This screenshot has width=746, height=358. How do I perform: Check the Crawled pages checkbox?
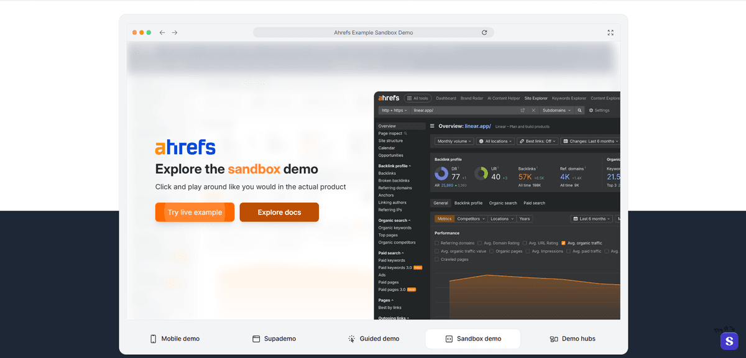tap(437, 259)
